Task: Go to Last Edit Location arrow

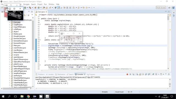Action: [84, 8]
